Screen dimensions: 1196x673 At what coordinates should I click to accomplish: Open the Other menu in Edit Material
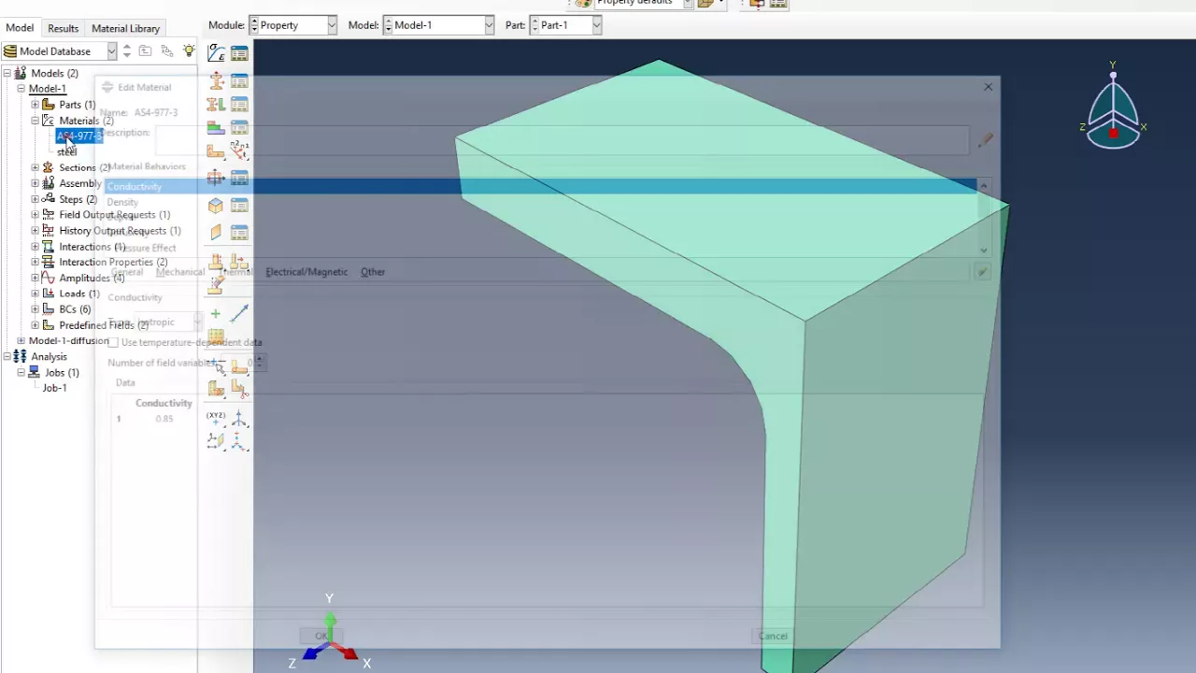point(373,272)
